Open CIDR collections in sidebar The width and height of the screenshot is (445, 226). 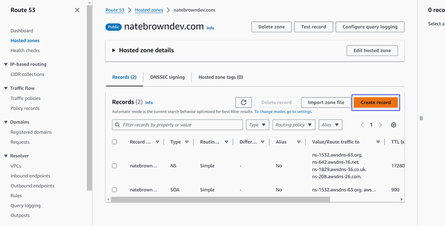click(x=27, y=74)
